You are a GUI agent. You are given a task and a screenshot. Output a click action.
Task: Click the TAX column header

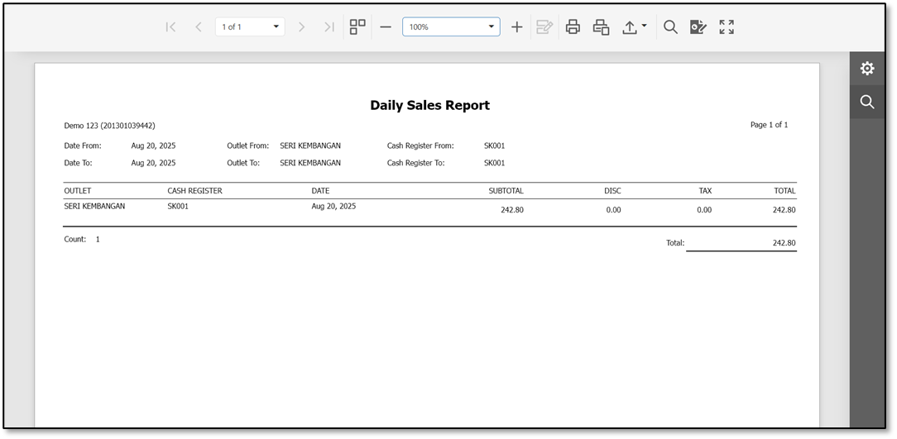click(705, 191)
